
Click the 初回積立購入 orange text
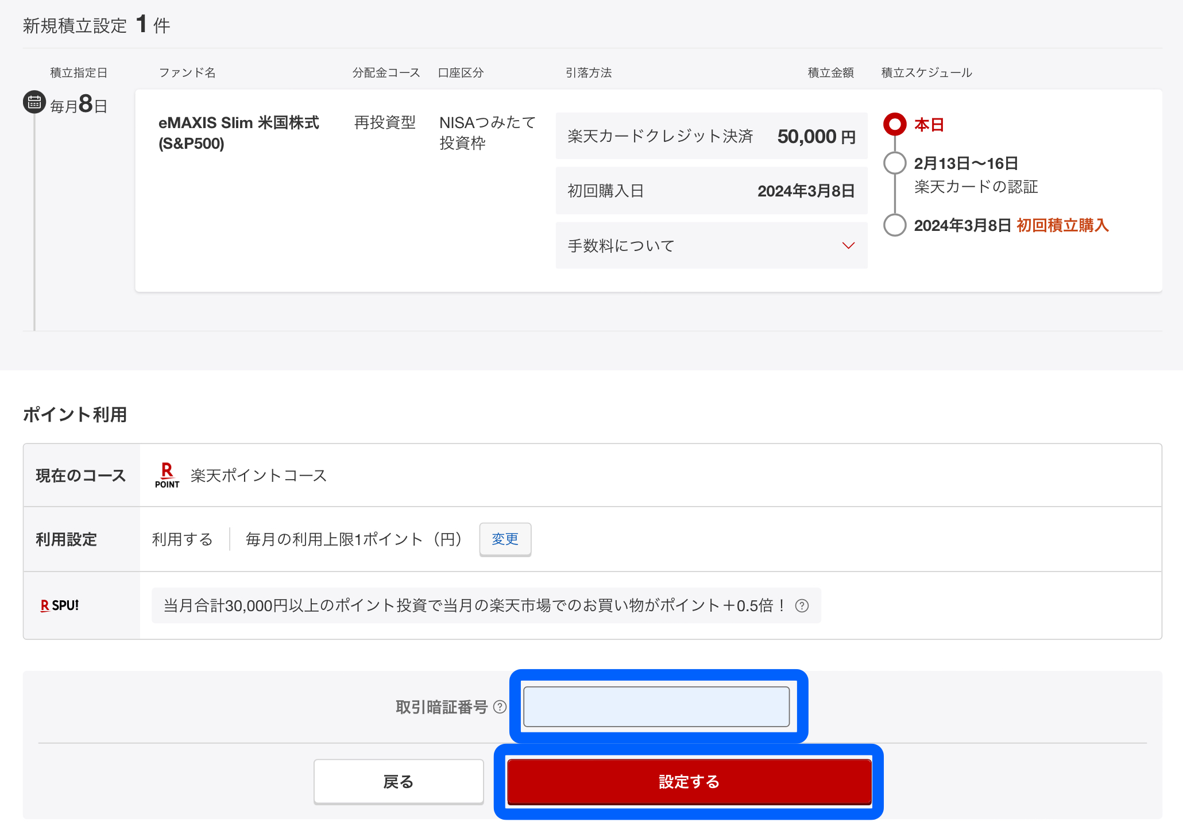(x=1062, y=225)
